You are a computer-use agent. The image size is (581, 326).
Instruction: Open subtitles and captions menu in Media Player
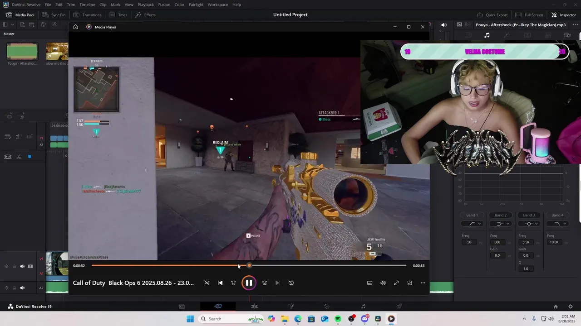point(369,283)
